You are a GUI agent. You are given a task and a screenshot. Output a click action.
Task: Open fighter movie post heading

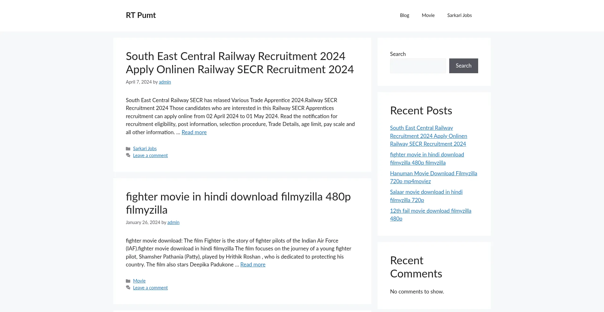pyautogui.click(x=238, y=203)
